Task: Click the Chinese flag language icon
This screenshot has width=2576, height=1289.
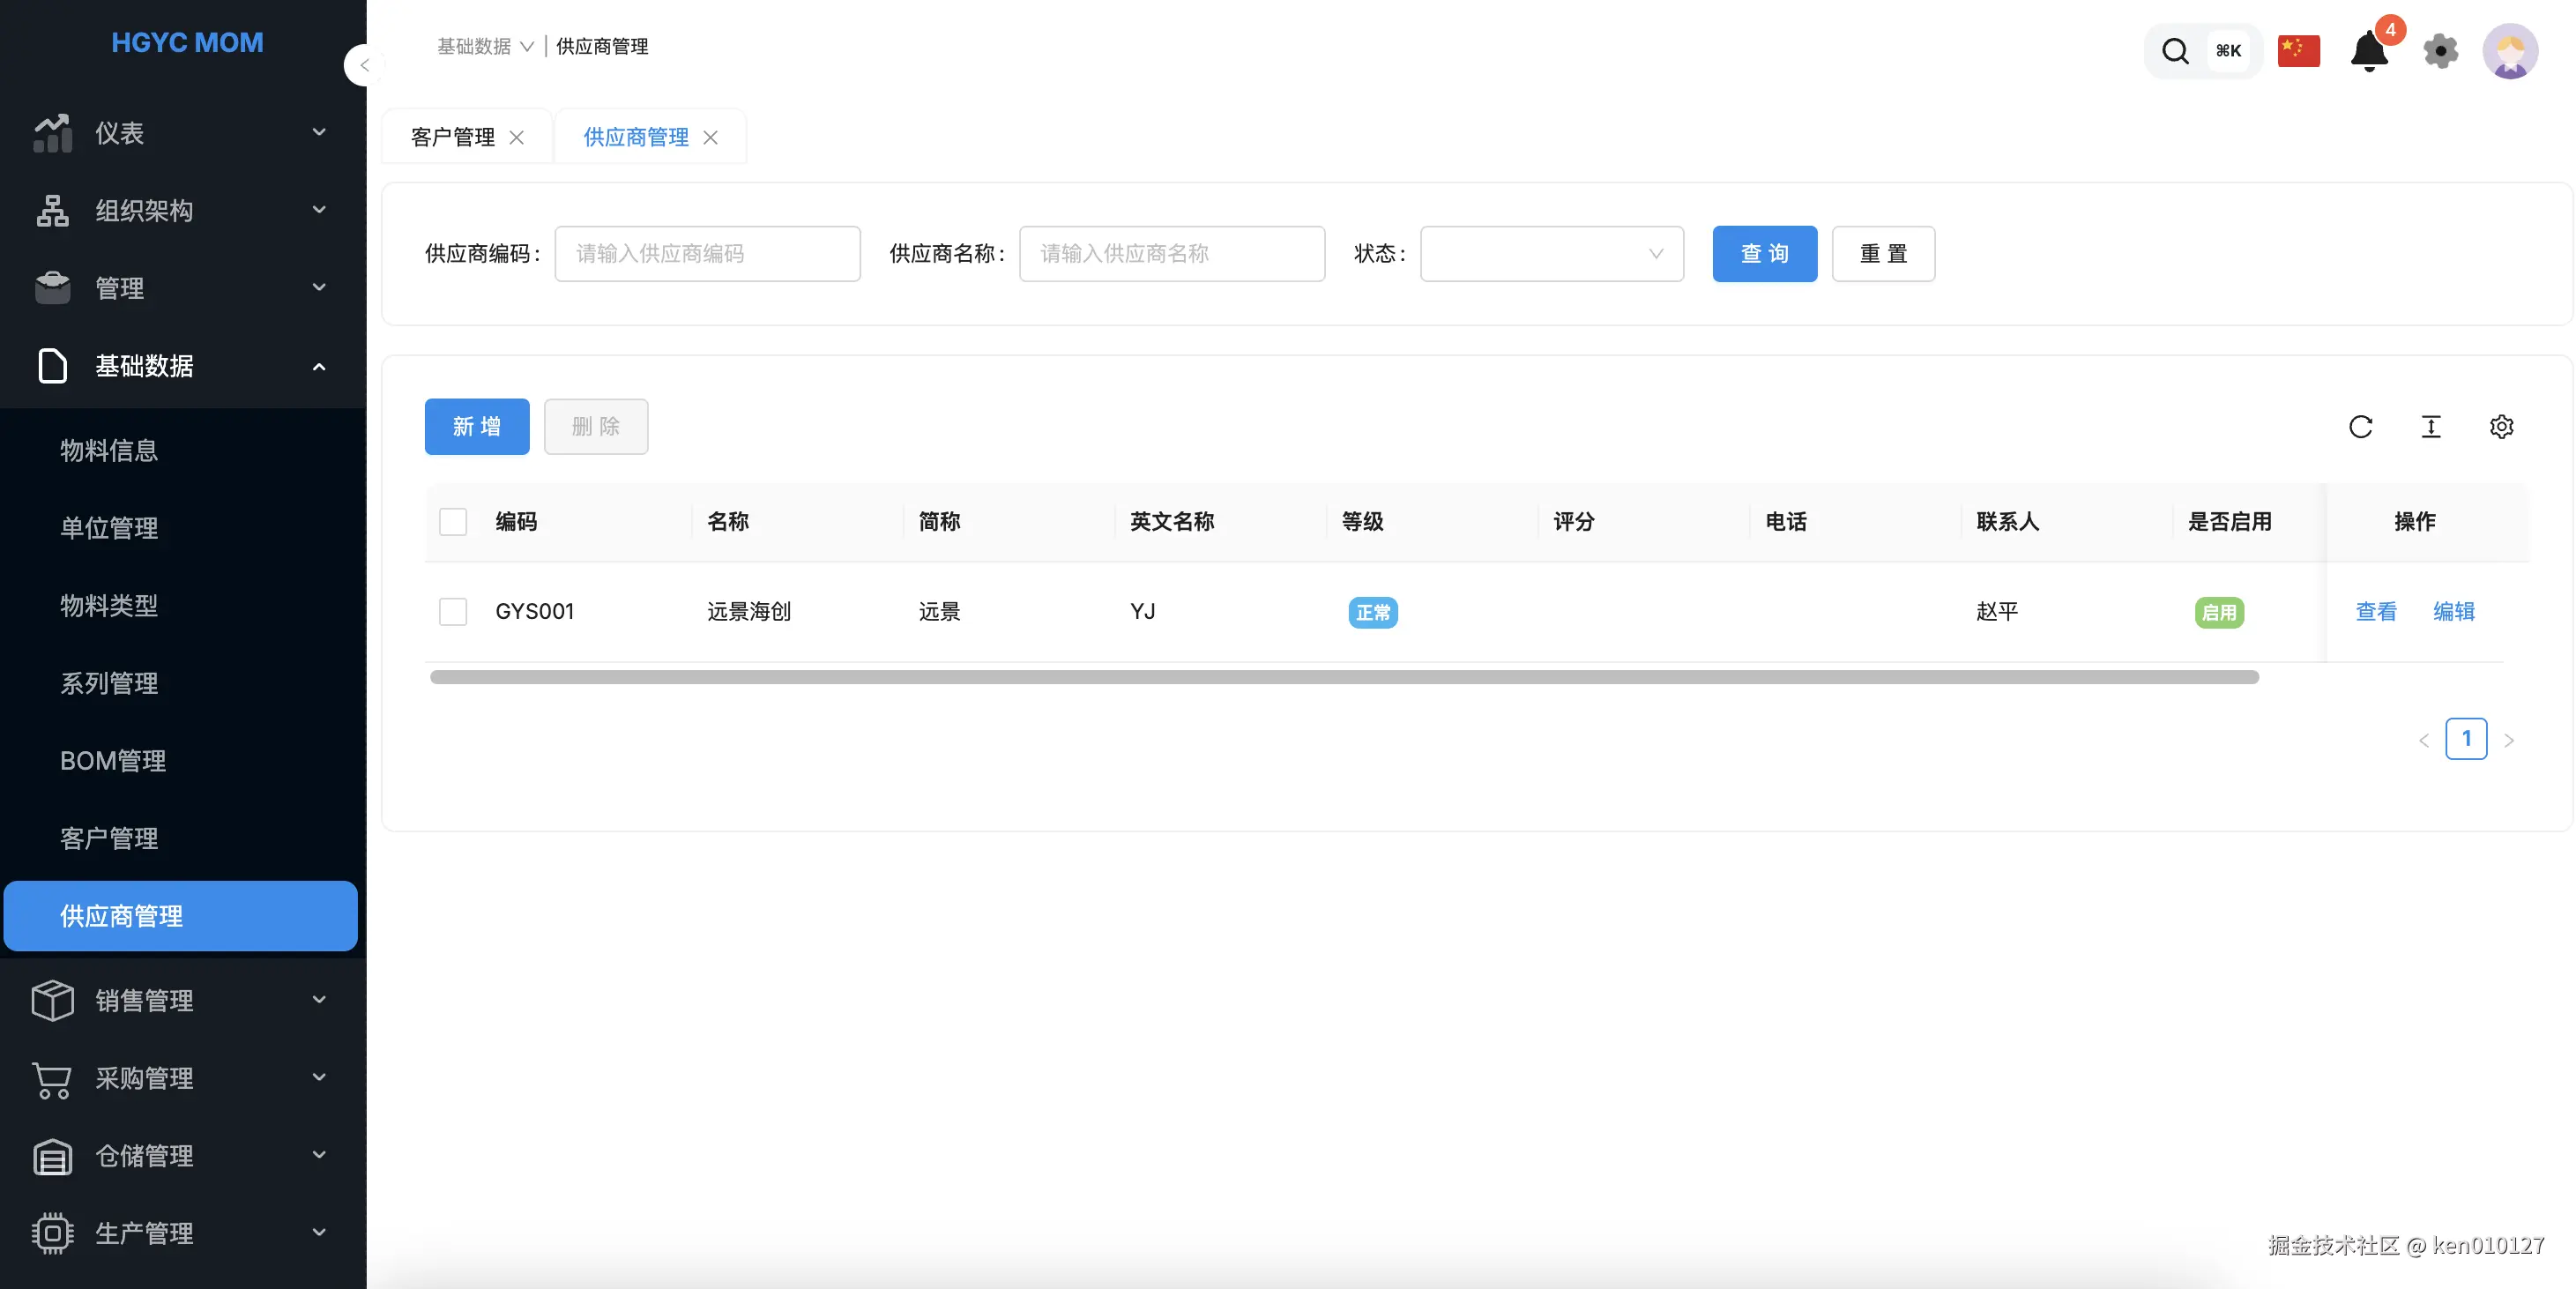Action: tap(2298, 51)
